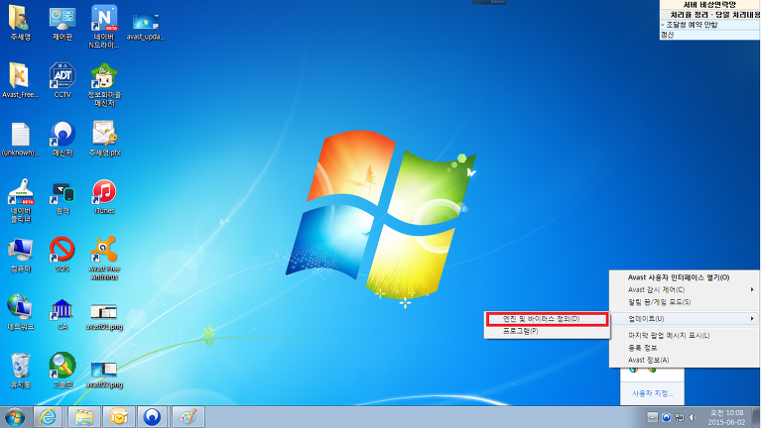The image size is (763, 428).
Task: Select the 주세영.pfx certificate file
Action: point(104,139)
